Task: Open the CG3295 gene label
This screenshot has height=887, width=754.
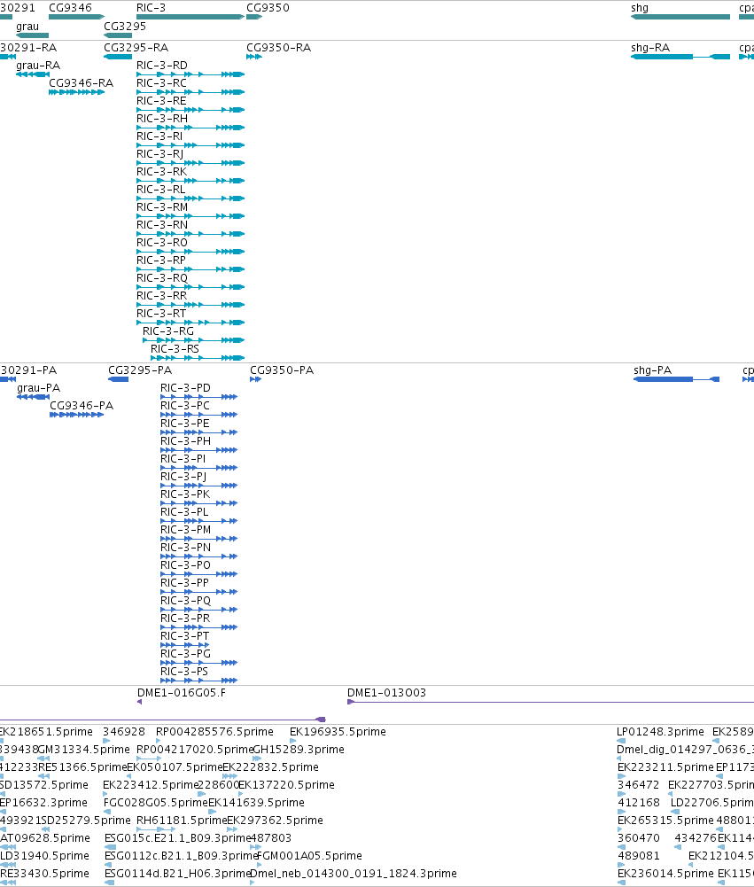Action: tap(125, 27)
